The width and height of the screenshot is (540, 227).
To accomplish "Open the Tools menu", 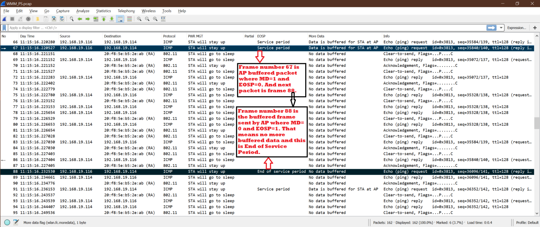I will click(167, 11).
